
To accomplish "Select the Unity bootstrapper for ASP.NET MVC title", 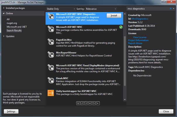I will coord(76,91).
